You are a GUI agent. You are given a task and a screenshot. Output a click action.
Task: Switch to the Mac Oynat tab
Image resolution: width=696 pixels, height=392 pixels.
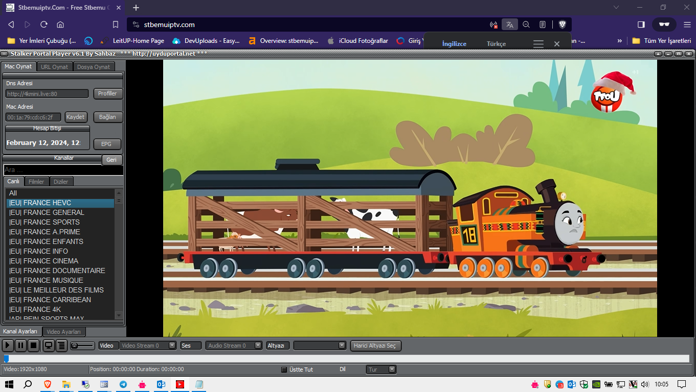pyautogui.click(x=18, y=66)
